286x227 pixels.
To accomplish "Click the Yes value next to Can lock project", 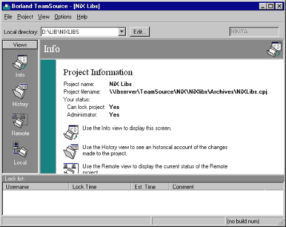I will (114, 107).
